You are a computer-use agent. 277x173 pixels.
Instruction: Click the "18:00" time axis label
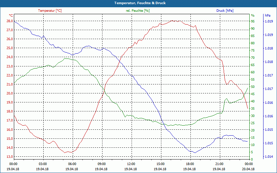click(190, 164)
